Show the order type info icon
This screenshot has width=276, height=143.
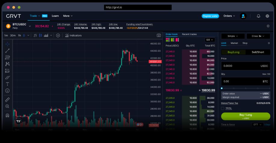click(269, 43)
